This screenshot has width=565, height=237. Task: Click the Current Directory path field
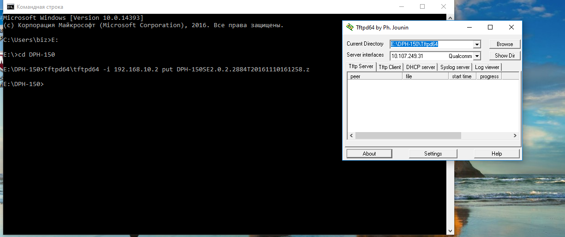432,45
